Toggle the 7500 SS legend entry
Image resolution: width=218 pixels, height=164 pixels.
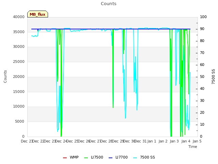(144, 157)
